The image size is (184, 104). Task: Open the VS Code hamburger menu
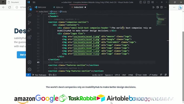click(34, 2)
